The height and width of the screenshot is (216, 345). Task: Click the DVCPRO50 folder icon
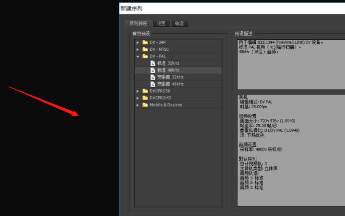[145, 91]
